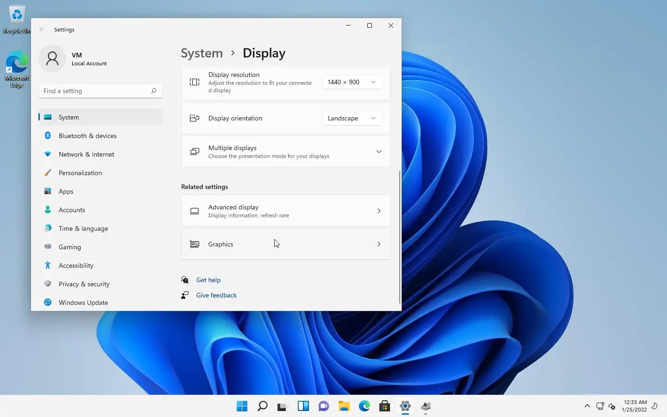
Task: Click the Multiple displays icon
Action: 195,152
